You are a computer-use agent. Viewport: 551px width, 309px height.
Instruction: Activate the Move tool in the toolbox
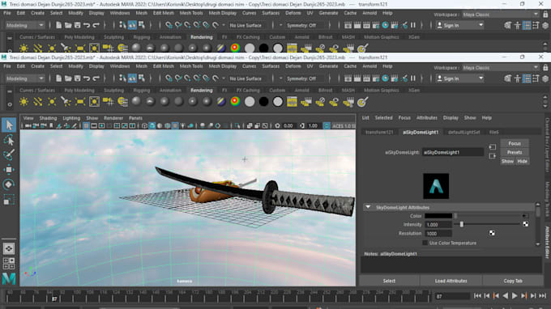tap(9, 170)
